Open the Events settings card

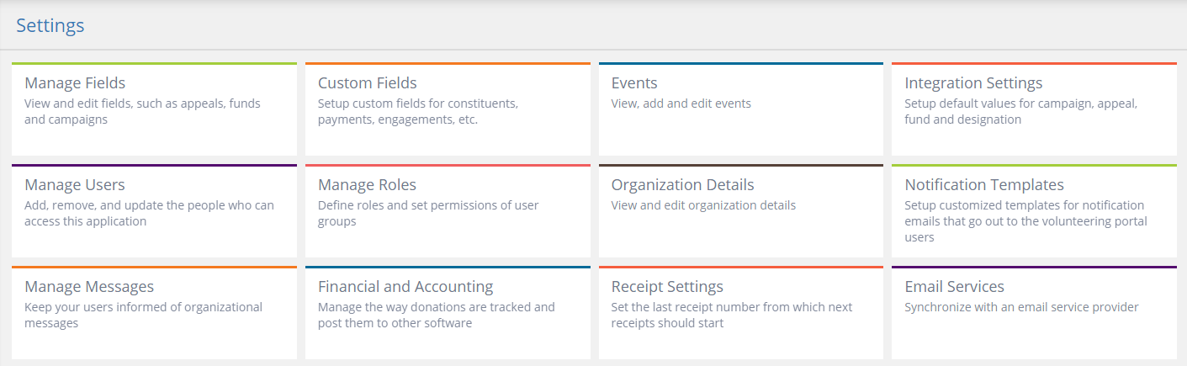click(741, 109)
